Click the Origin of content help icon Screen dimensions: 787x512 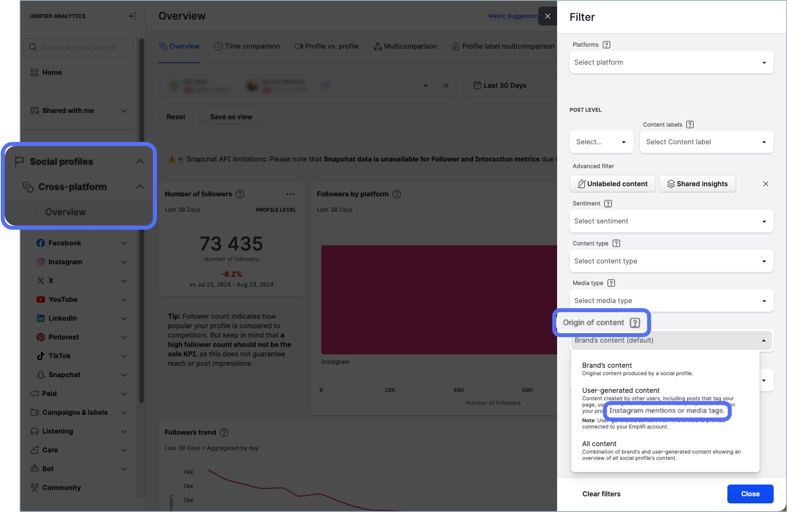pos(635,323)
